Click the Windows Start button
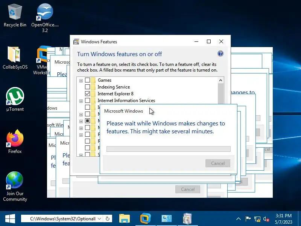This screenshot has height=226, width=301. (10, 219)
